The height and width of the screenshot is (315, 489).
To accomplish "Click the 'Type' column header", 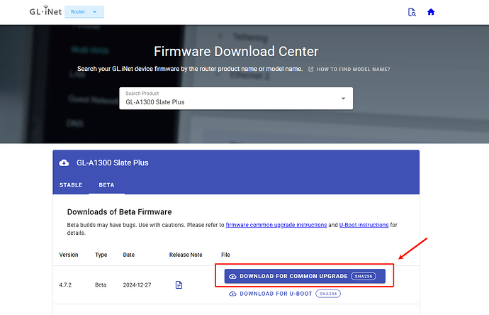I will click(x=101, y=255).
